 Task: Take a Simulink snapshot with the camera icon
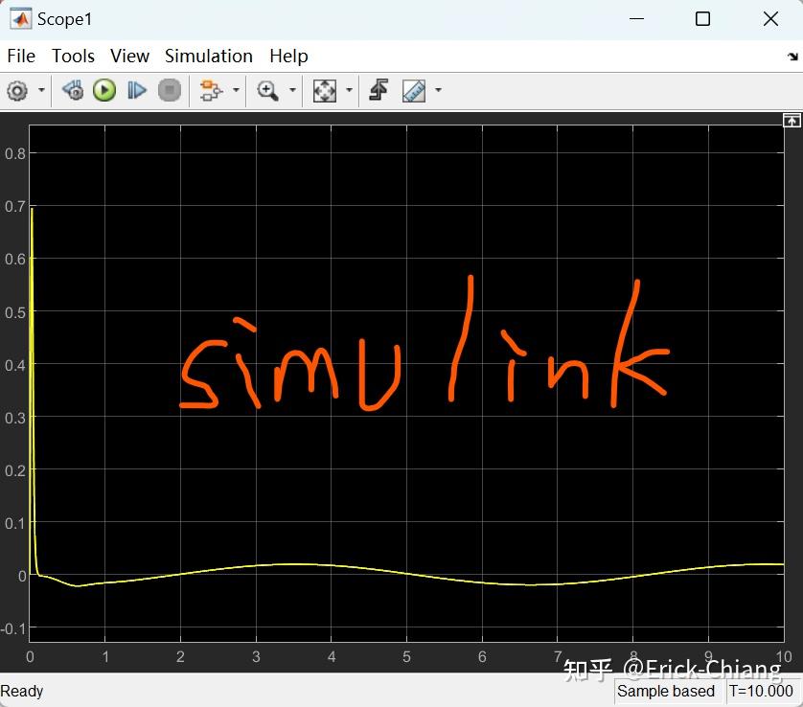pyautogui.click(x=72, y=90)
